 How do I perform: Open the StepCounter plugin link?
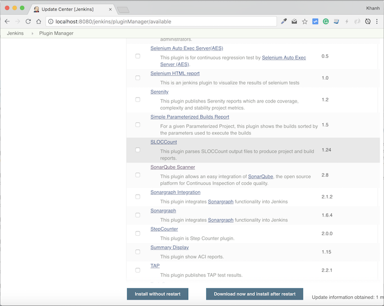point(164,229)
